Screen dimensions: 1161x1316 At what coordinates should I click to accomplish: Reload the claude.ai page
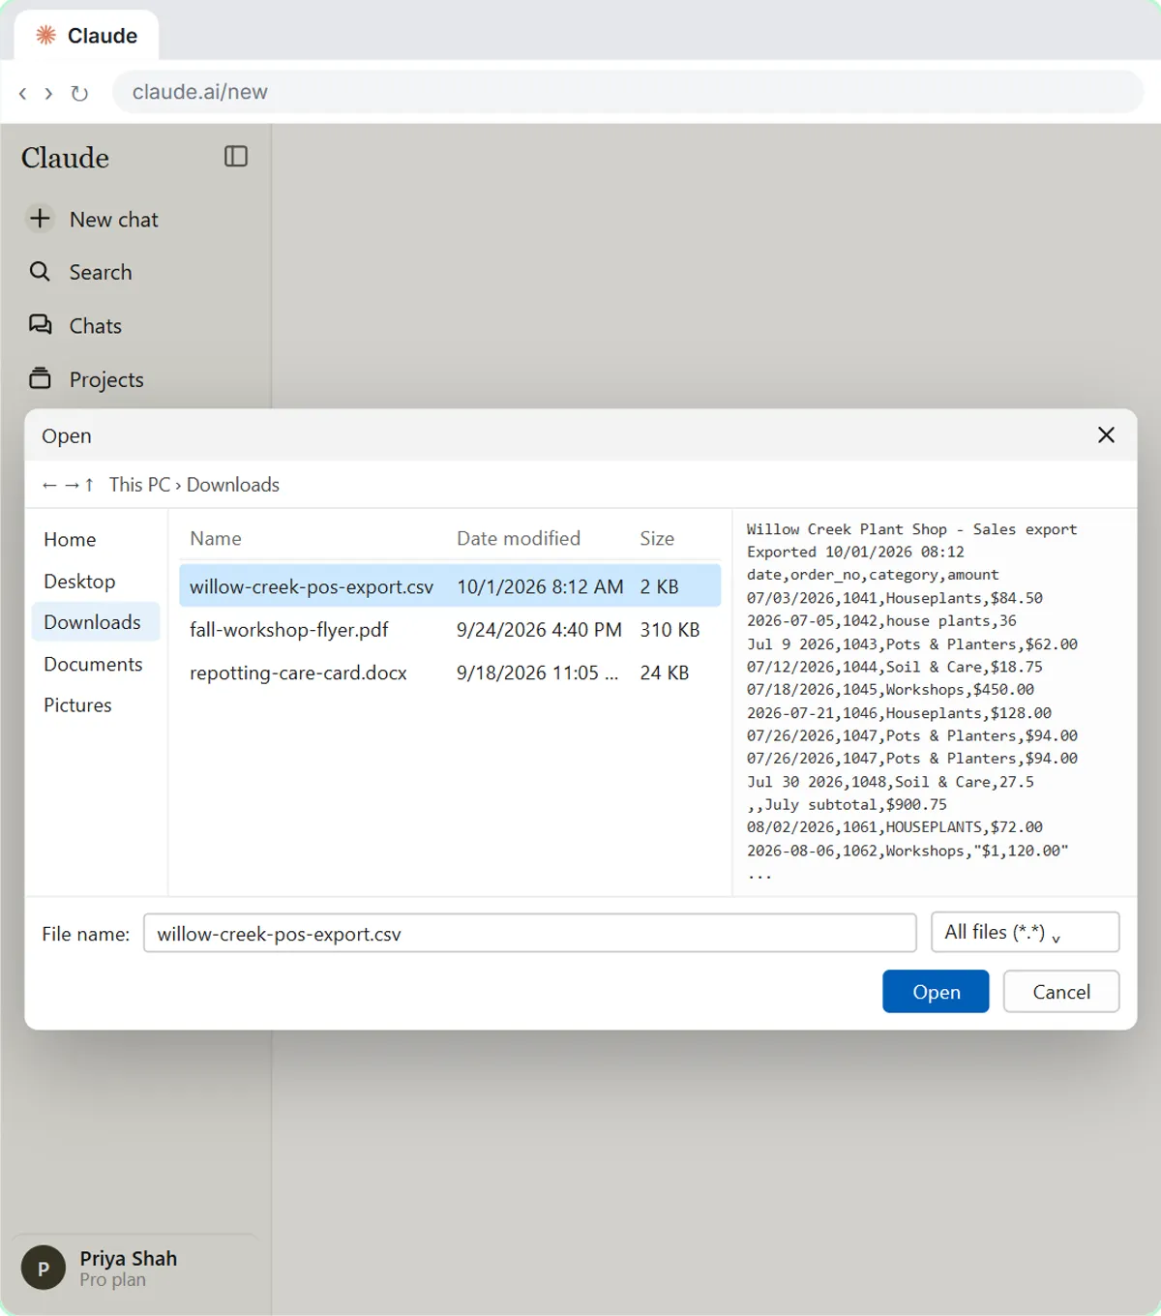click(x=79, y=93)
